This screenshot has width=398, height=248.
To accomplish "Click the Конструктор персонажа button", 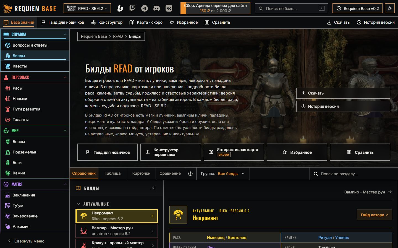I will [x=171, y=152].
